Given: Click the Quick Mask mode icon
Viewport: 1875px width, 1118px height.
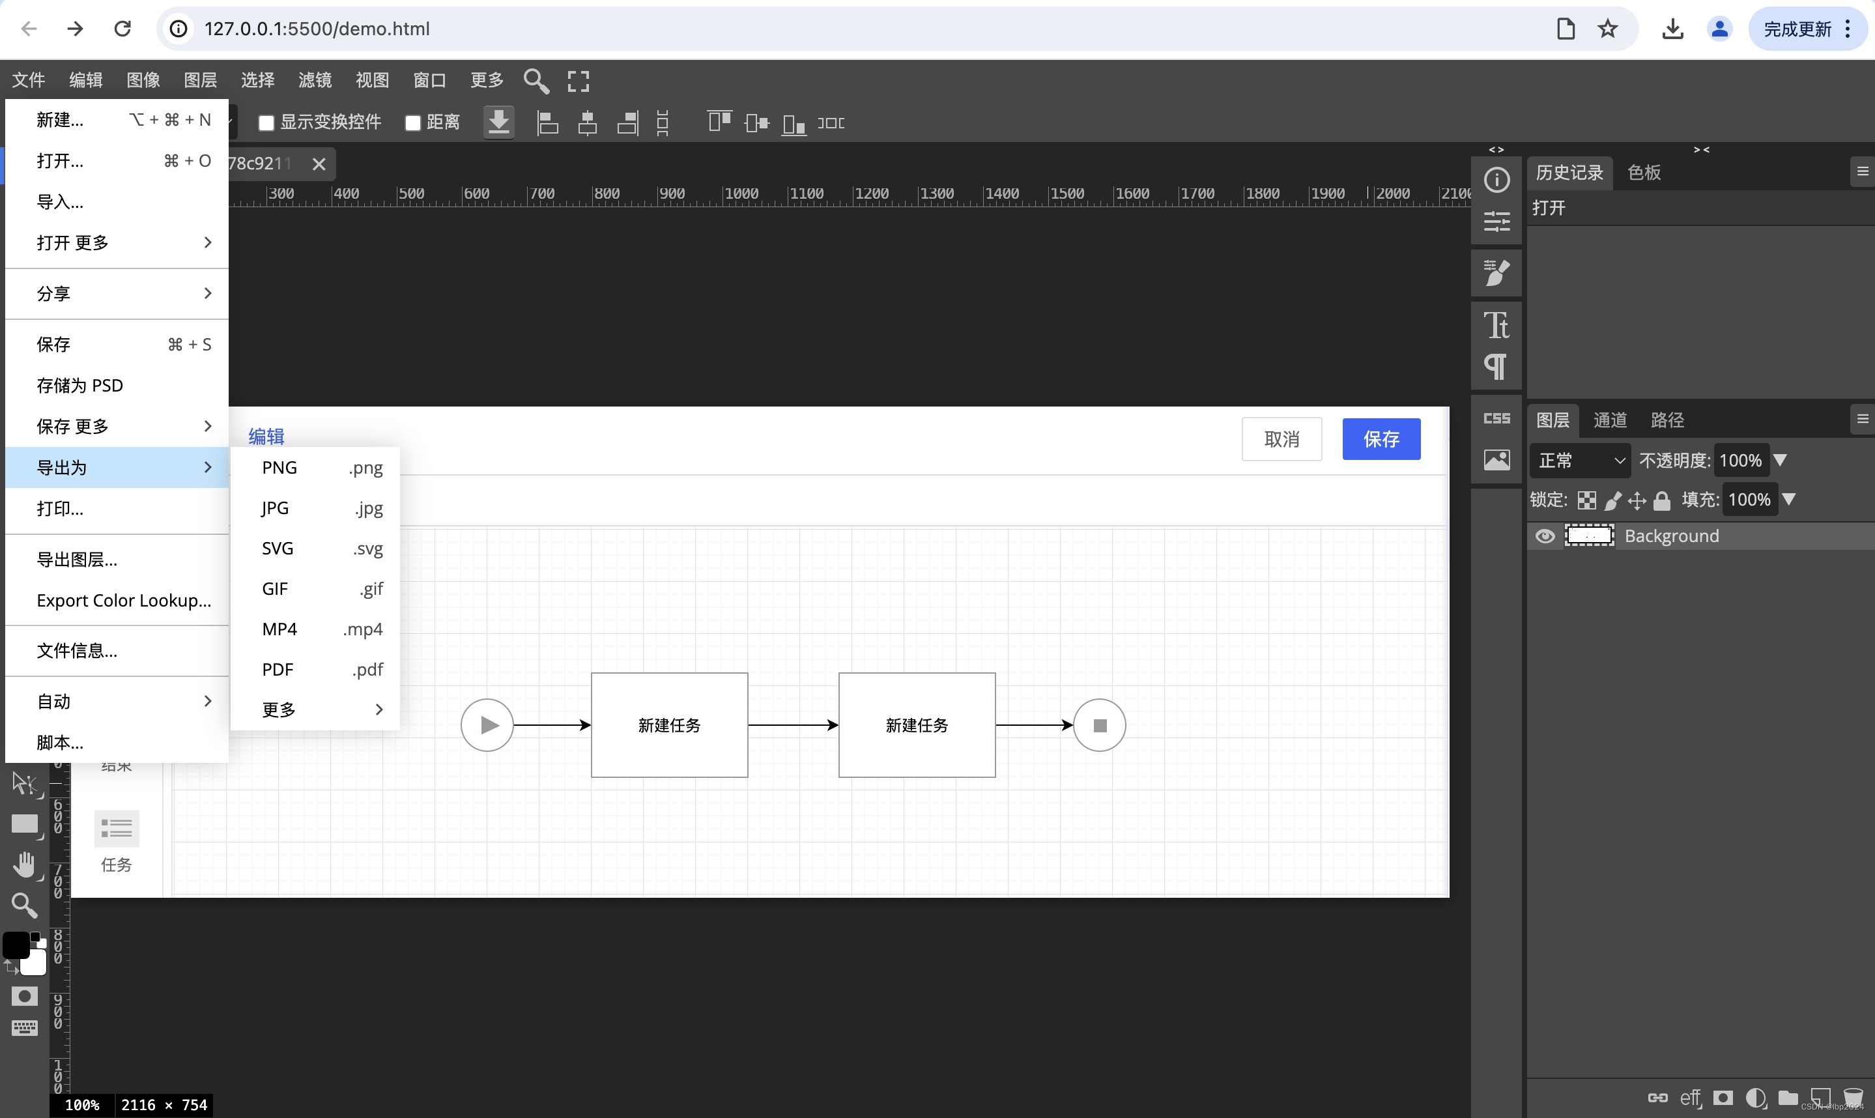Looking at the screenshot, I should coord(24,996).
